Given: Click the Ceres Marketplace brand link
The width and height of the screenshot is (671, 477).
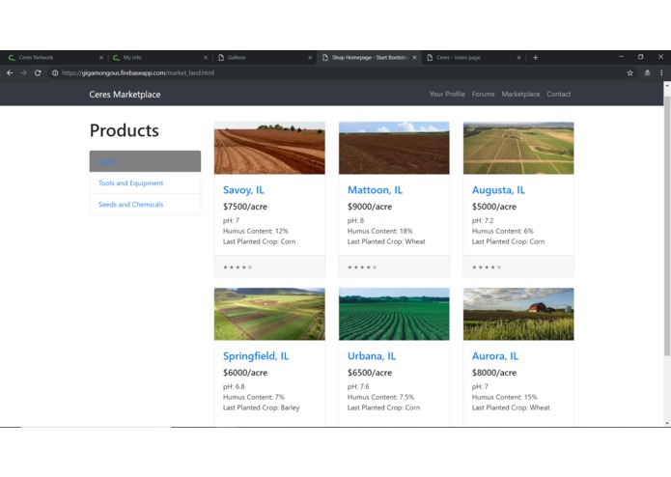Looking at the screenshot, I should [125, 95].
